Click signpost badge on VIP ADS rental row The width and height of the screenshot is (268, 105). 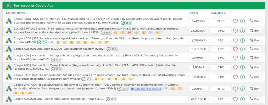point(123,33)
